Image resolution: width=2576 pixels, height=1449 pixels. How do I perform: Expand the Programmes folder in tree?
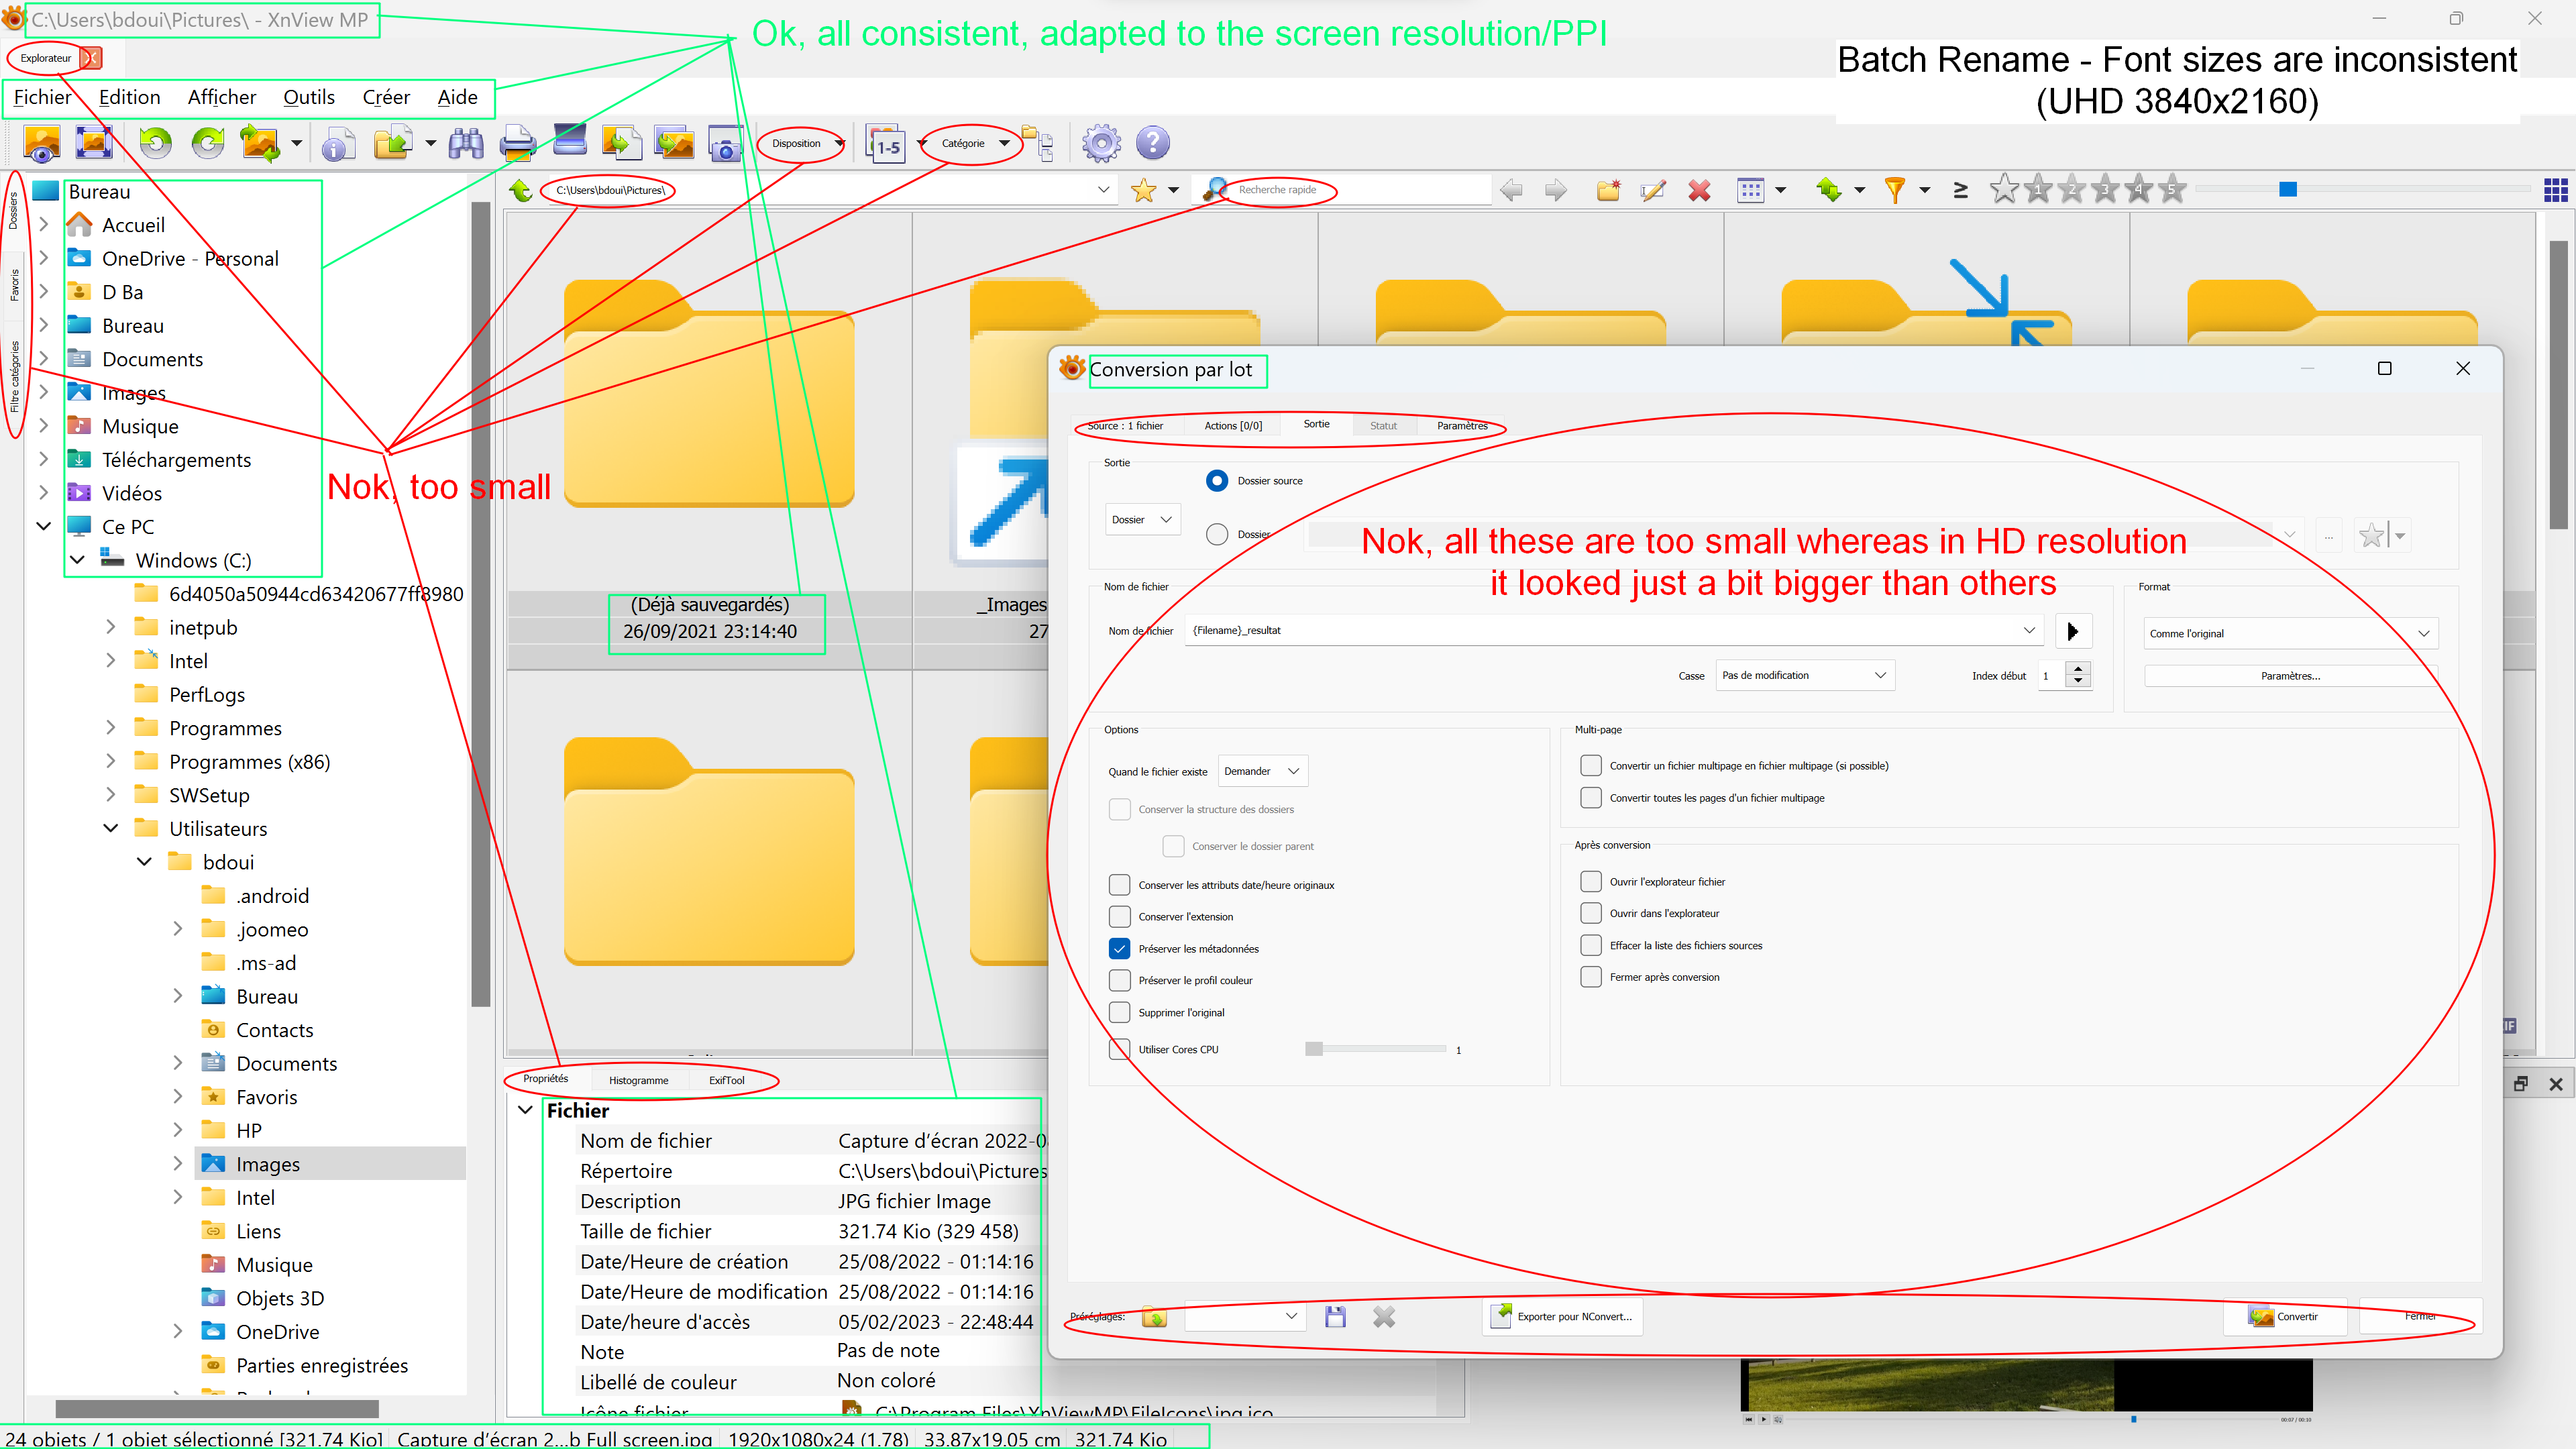click(111, 727)
